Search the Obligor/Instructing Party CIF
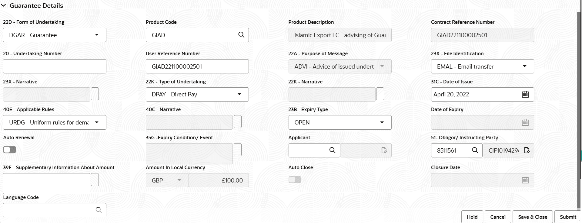The width and height of the screenshot is (582, 223). click(x=475, y=150)
